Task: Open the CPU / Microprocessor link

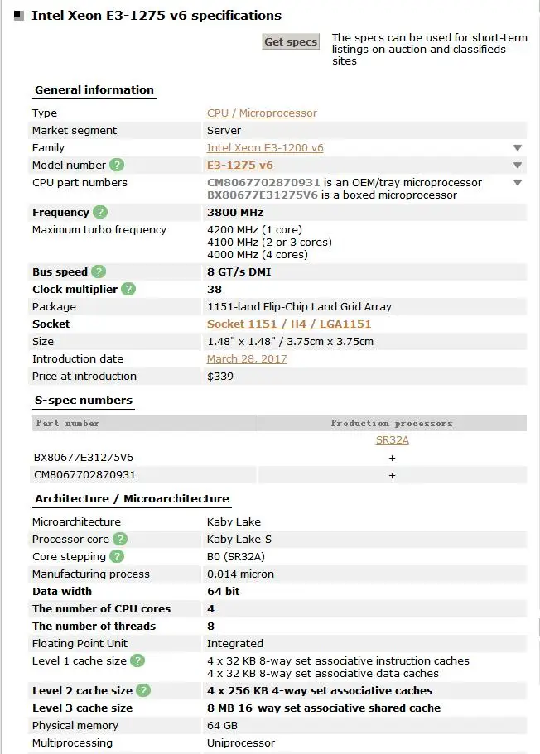Action: 262,113
